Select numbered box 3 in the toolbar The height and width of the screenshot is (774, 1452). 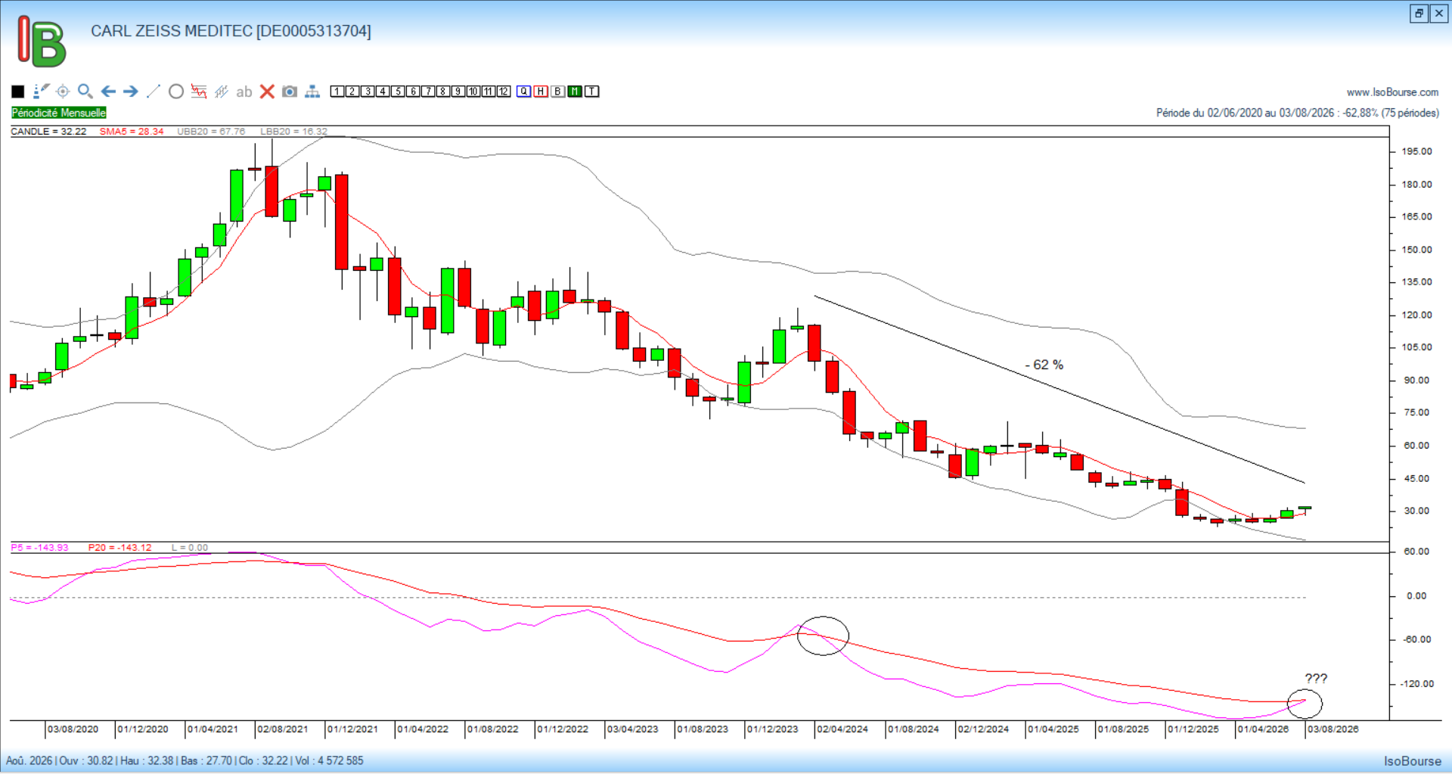pos(368,92)
